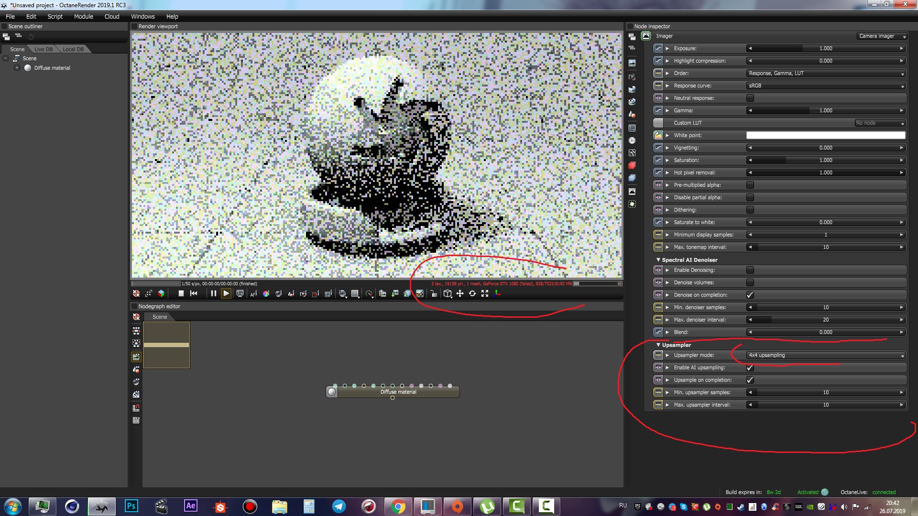Click the axis gizmo icon

pos(497,293)
